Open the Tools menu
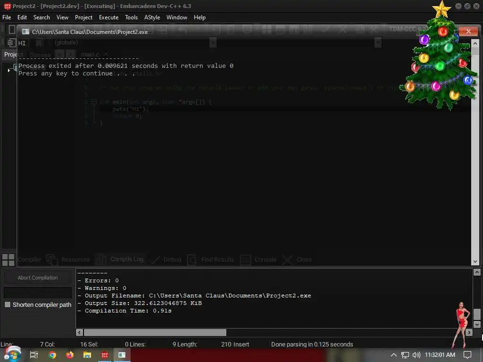The width and height of the screenshot is (483, 362). tap(131, 17)
